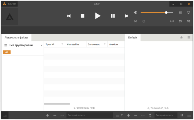The width and height of the screenshot is (194, 120).
Task: Minimize the AIMP window
Action: point(173,4)
